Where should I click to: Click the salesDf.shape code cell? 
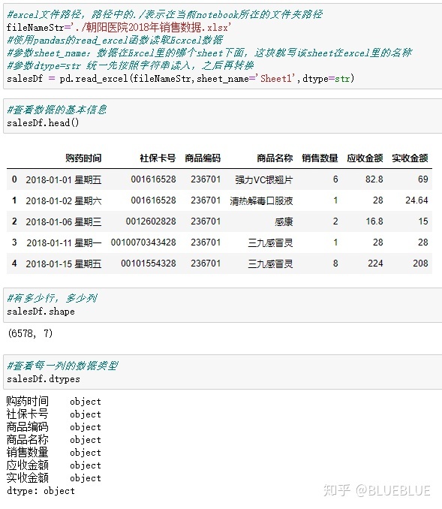[223, 305]
